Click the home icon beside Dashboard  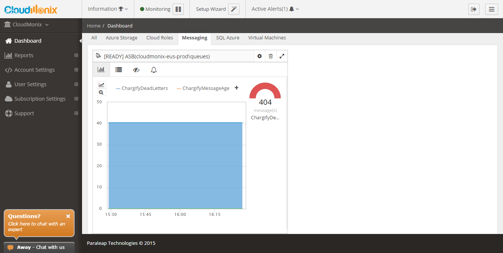(x=8, y=41)
